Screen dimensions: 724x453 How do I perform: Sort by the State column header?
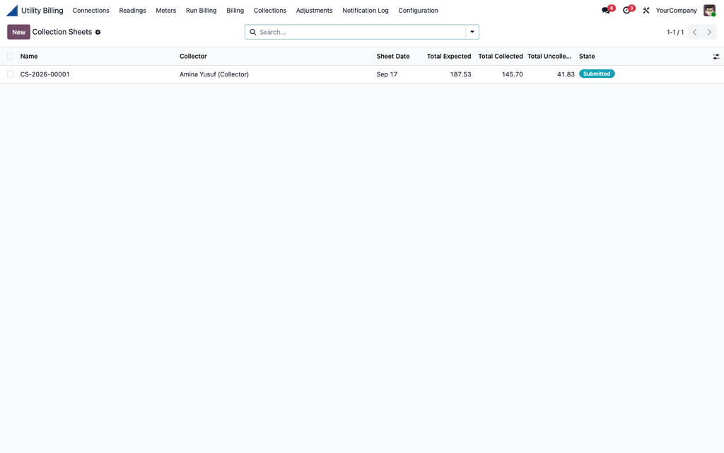587,57
